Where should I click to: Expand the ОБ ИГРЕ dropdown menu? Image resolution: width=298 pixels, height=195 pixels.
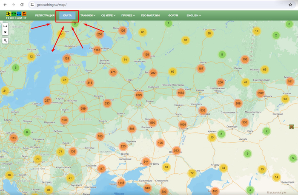pyautogui.click(x=108, y=15)
